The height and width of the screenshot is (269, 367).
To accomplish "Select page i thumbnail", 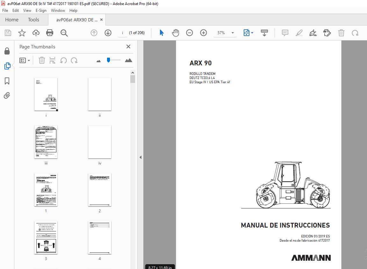I will (x=46, y=94).
